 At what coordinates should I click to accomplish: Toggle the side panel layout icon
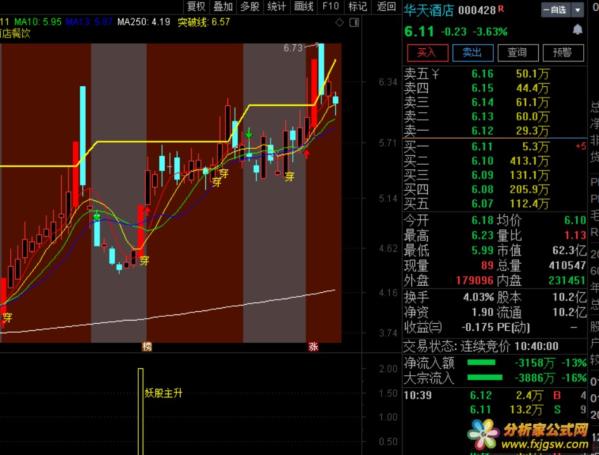(354, 23)
